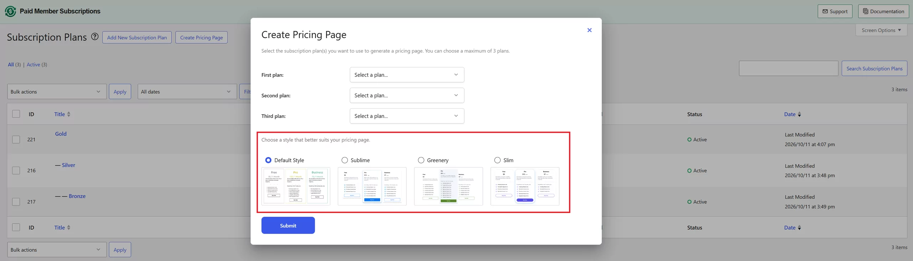Click the Add New Subscription Plan button
Screen dimensions: 913x261
pos(137,37)
